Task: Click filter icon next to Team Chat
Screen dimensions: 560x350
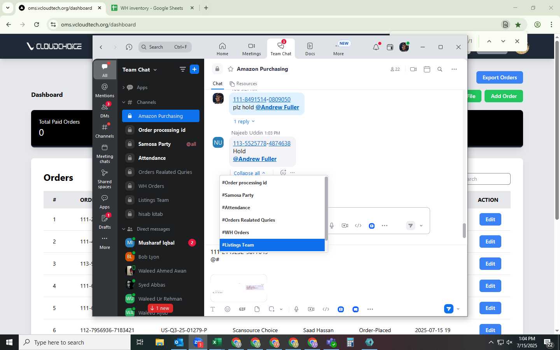Action: click(182, 70)
